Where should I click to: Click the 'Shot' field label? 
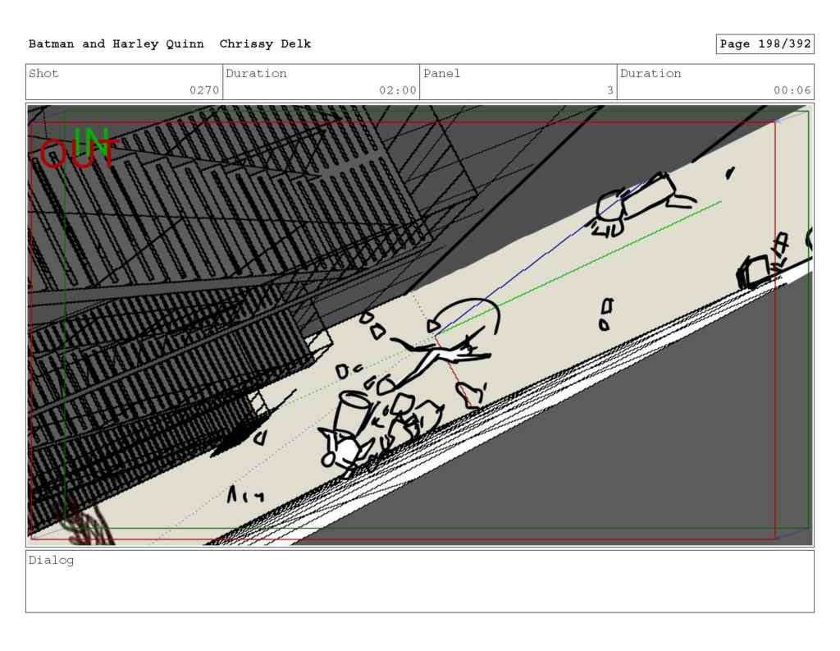pyautogui.click(x=43, y=73)
